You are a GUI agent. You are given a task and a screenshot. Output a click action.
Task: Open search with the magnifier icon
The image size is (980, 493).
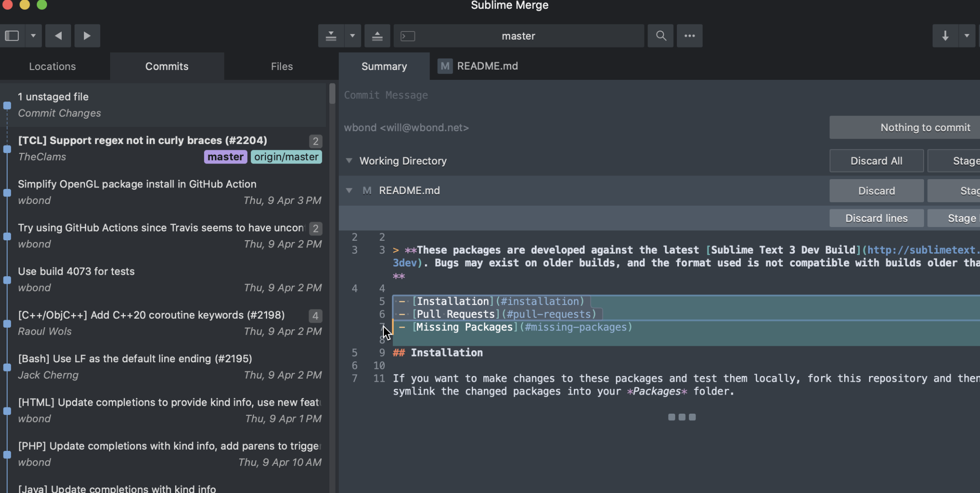click(661, 36)
